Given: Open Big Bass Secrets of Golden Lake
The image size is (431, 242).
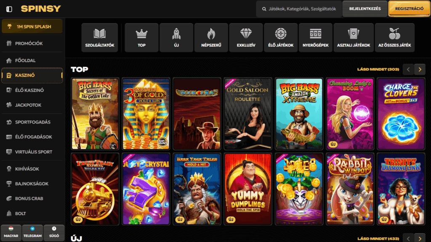Looking at the screenshot, I should 95,114.
